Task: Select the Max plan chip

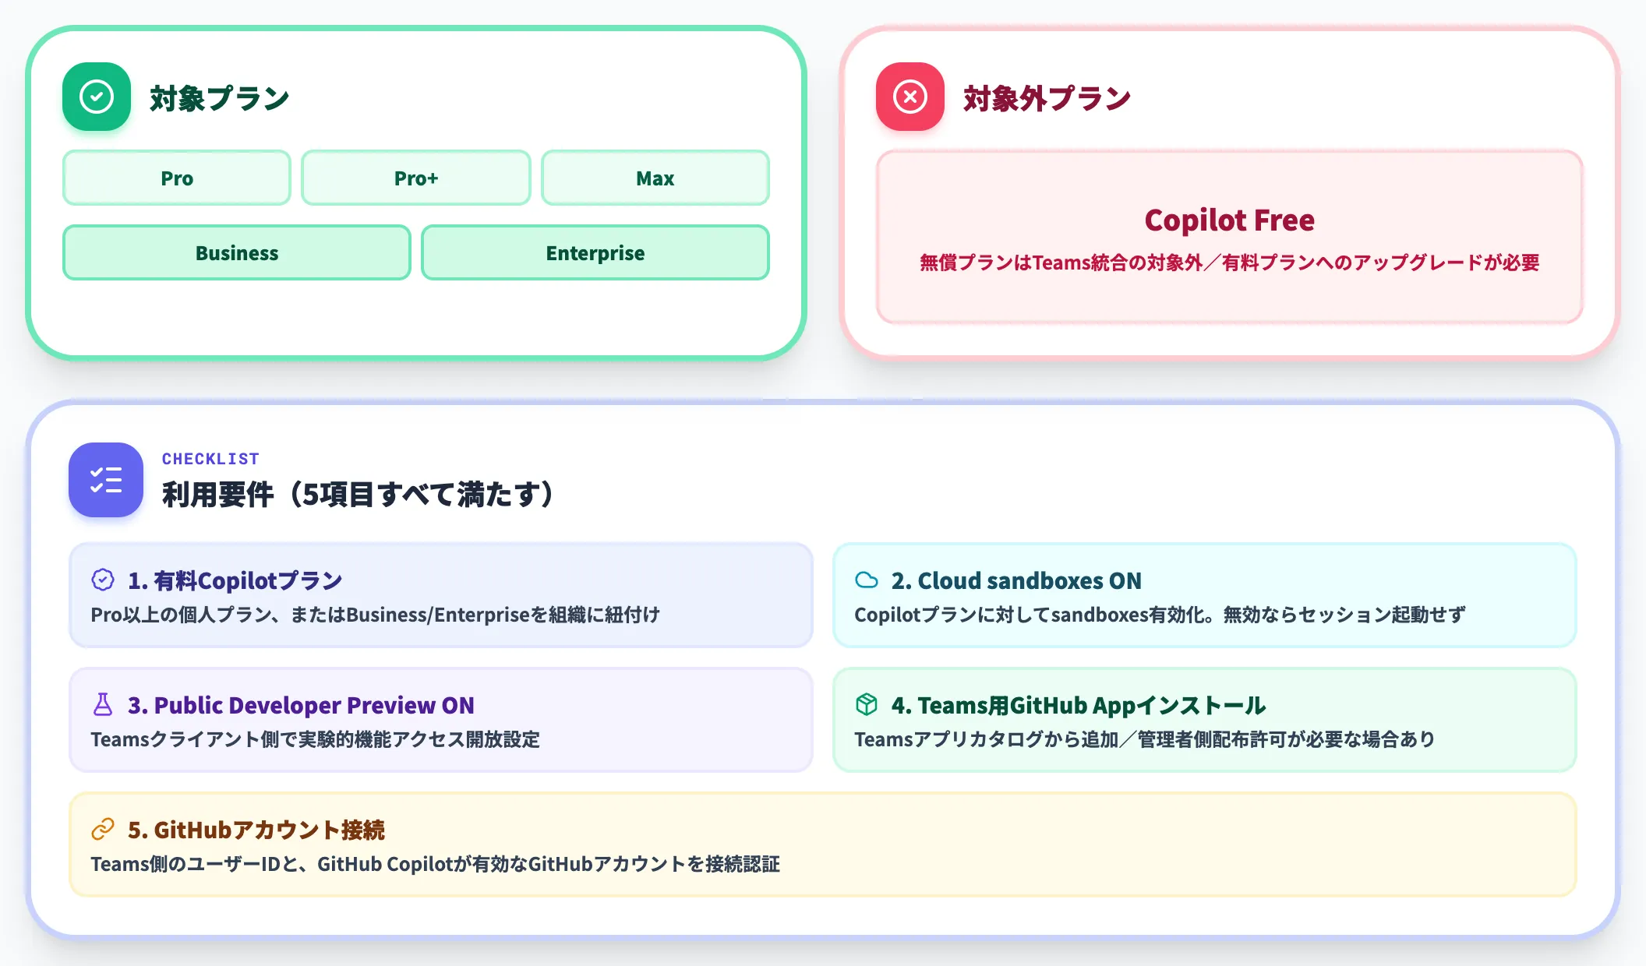Action: [655, 178]
